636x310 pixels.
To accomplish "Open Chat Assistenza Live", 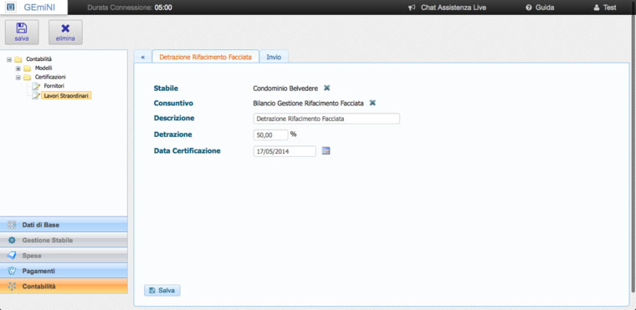I will [448, 8].
